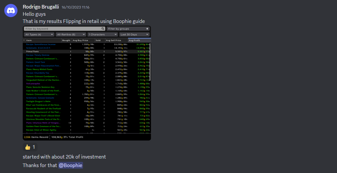The height and width of the screenshot is (173, 337).
Task: Select the Recipe: Somniferous Incense row
Action: [x=86, y=44]
